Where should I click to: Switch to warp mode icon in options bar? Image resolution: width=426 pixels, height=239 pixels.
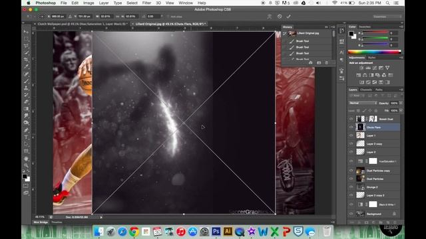pyautogui.click(x=270, y=17)
